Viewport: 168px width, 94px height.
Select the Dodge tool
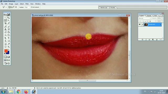(9, 35)
